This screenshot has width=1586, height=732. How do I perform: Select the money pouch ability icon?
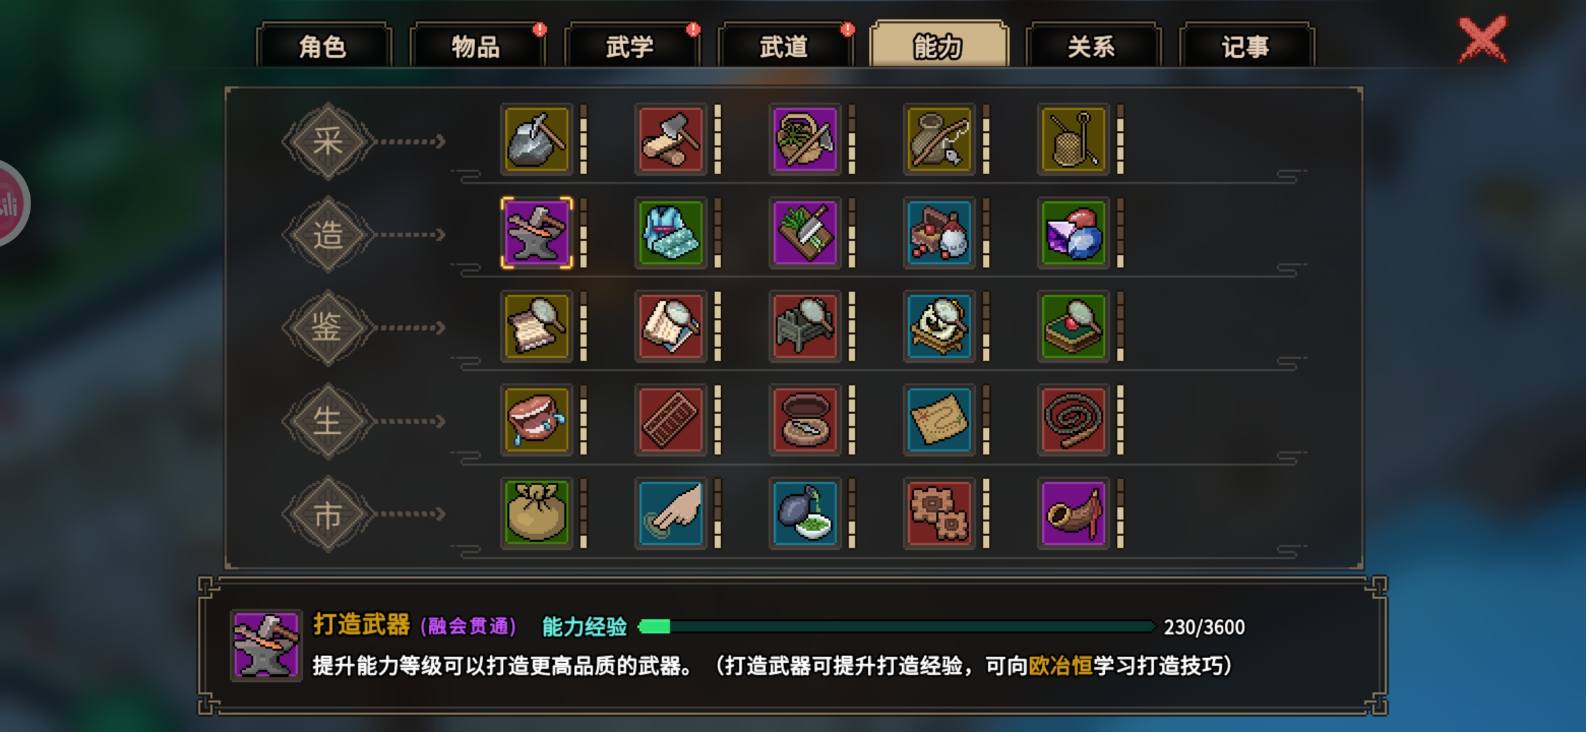(x=536, y=513)
